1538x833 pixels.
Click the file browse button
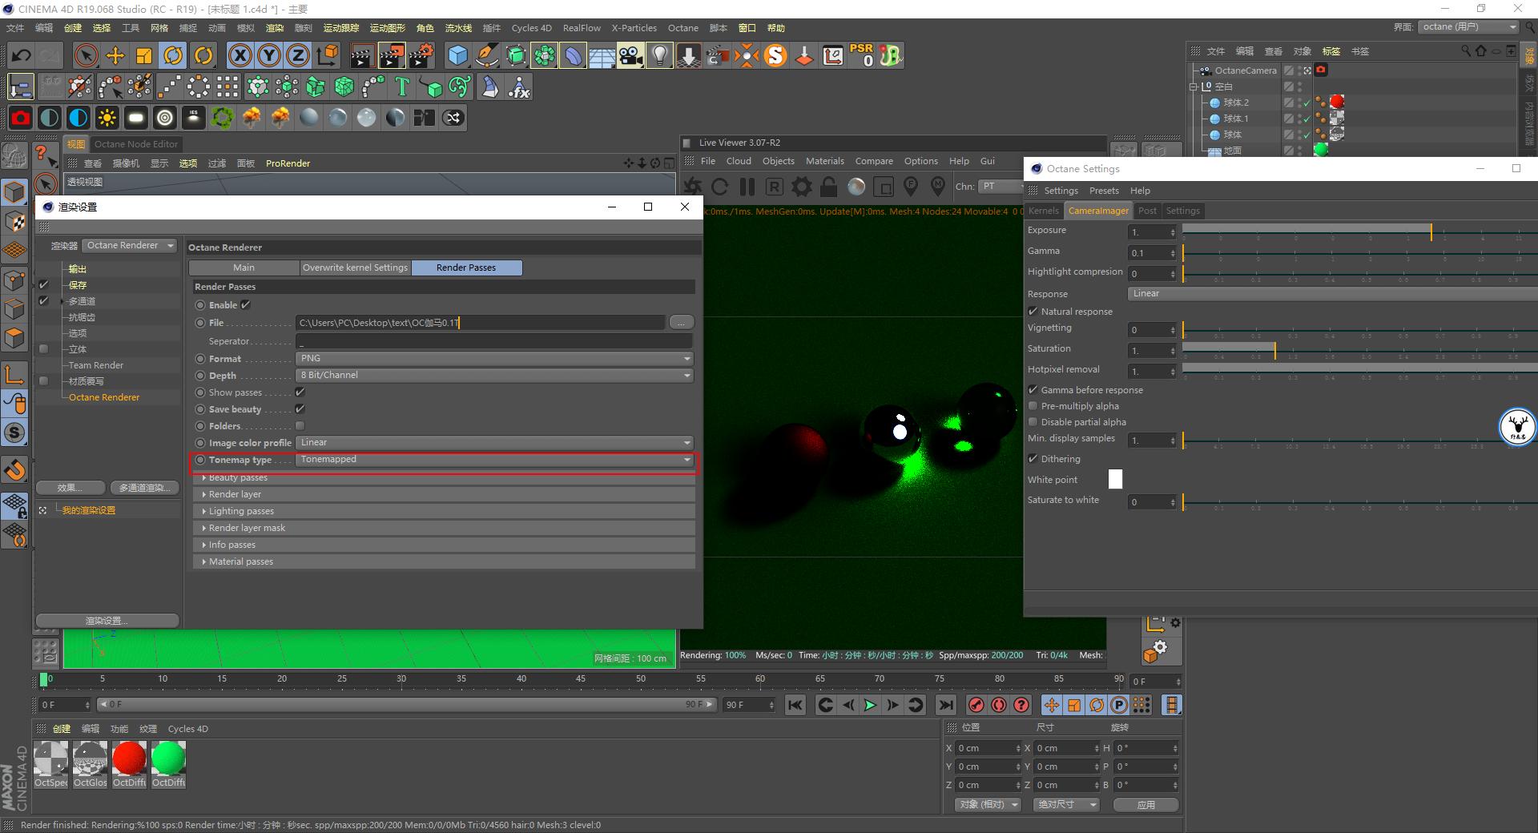[681, 323]
